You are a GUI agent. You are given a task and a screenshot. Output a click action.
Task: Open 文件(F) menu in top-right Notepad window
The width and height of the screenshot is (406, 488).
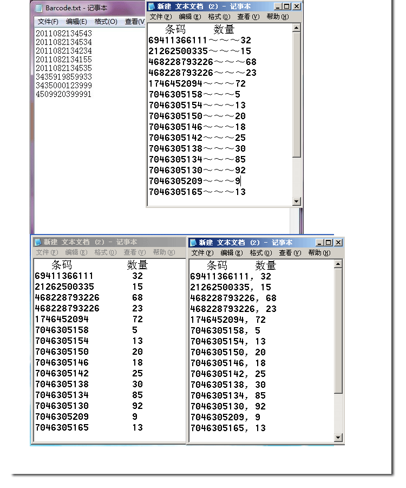pyautogui.click(x=161, y=16)
